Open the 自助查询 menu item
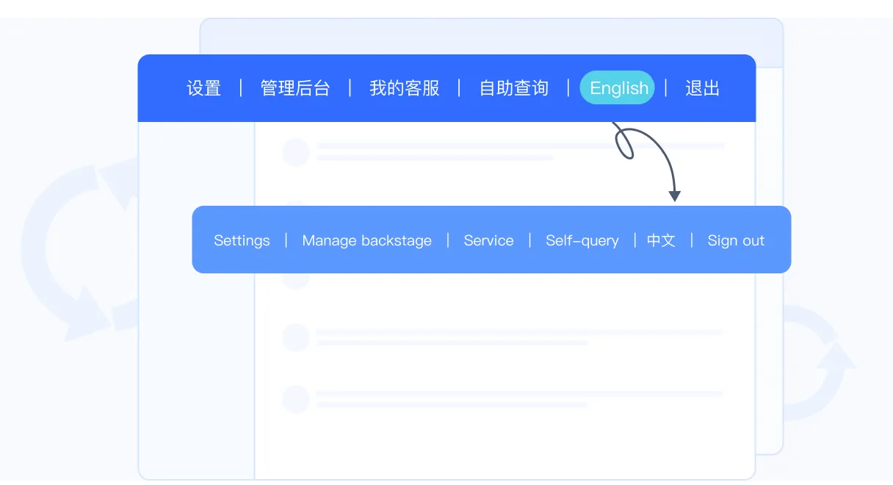 point(514,88)
